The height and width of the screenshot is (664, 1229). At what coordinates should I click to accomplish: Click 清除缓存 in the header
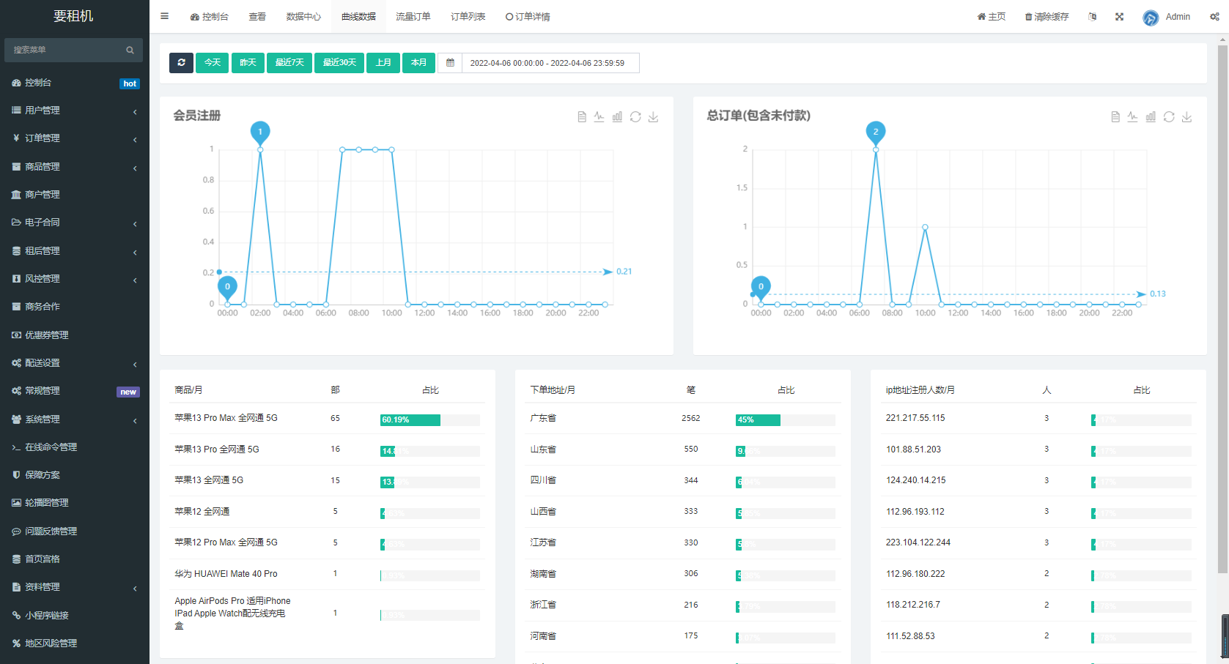pyautogui.click(x=1047, y=17)
